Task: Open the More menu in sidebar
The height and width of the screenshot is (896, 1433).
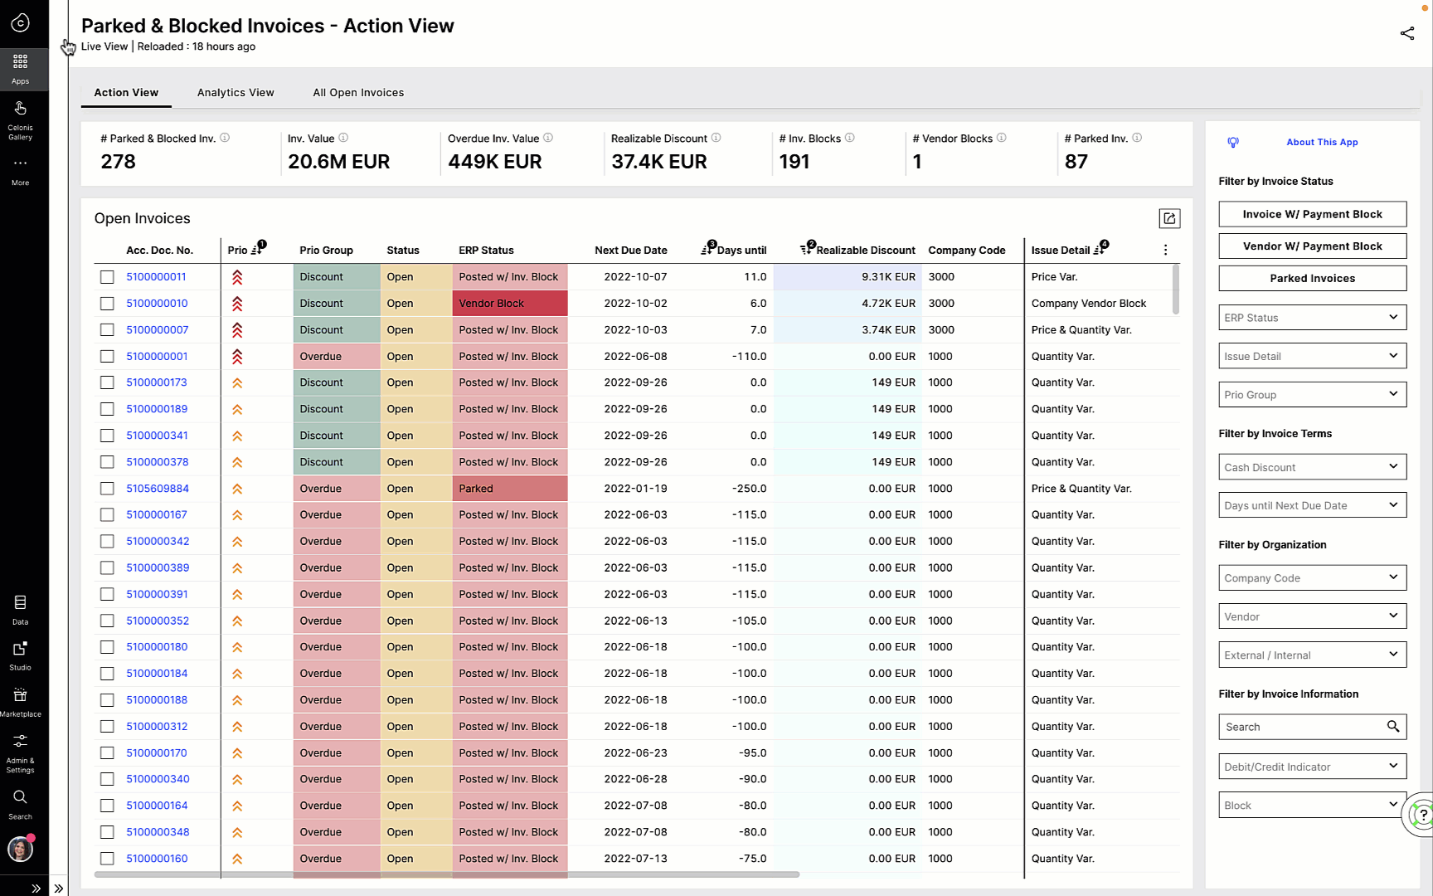Action: tap(20, 171)
